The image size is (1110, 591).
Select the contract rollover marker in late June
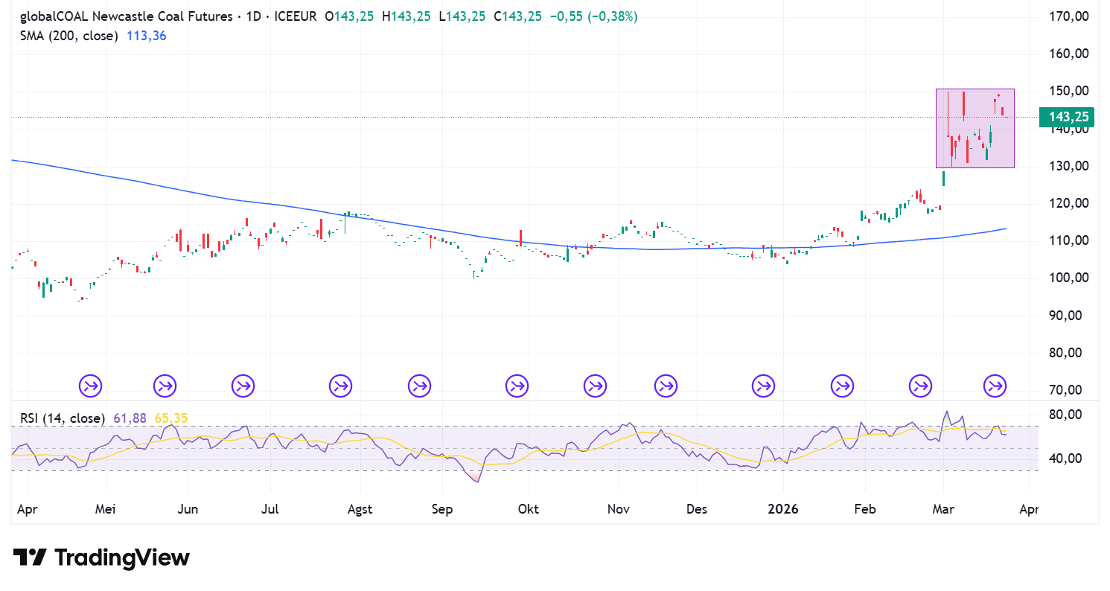[x=243, y=386]
